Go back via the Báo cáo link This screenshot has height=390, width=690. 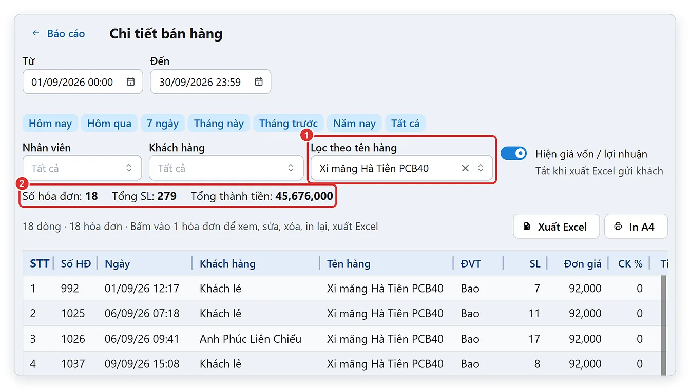point(66,34)
